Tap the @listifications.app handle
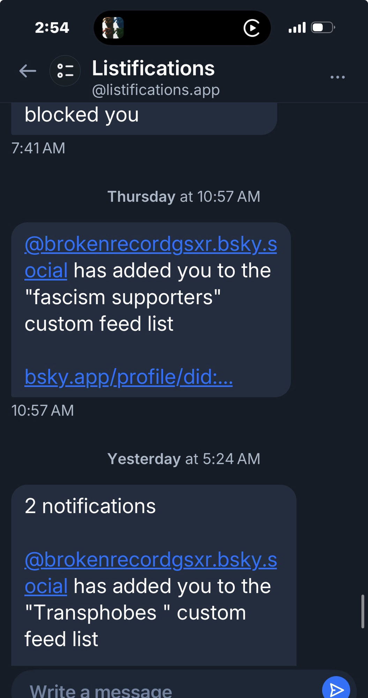The image size is (368, 698). click(156, 90)
